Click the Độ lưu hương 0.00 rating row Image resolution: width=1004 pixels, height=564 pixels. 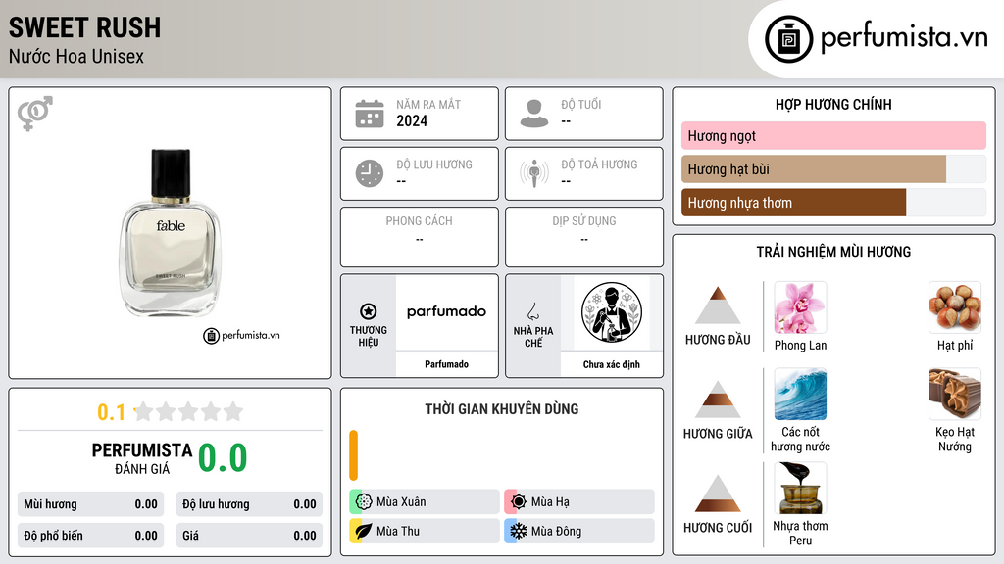[249, 504]
